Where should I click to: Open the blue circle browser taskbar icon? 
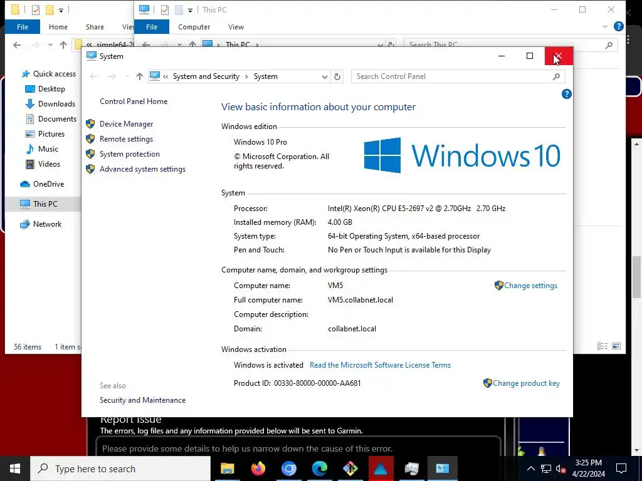click(x=288, y=468)
